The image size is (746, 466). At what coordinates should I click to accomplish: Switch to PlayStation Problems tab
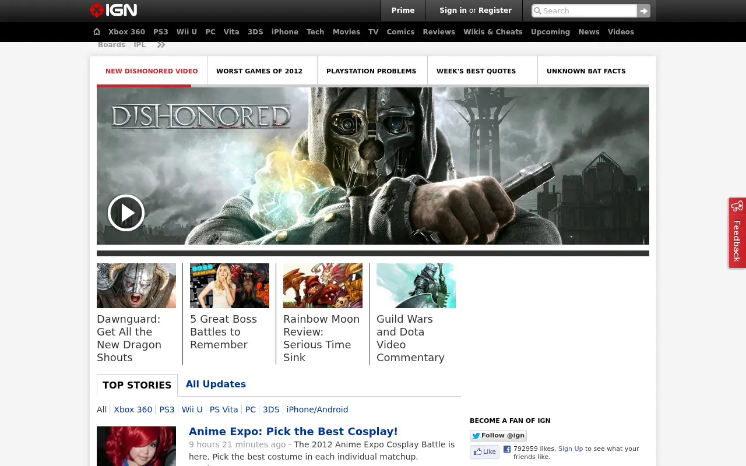(371, 71)
